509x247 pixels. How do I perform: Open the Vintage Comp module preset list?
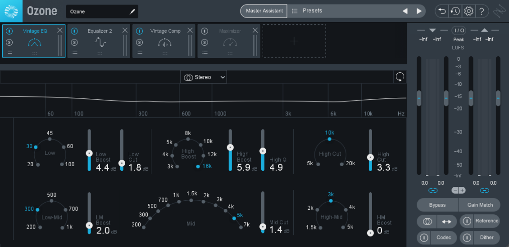click(139, 52)
